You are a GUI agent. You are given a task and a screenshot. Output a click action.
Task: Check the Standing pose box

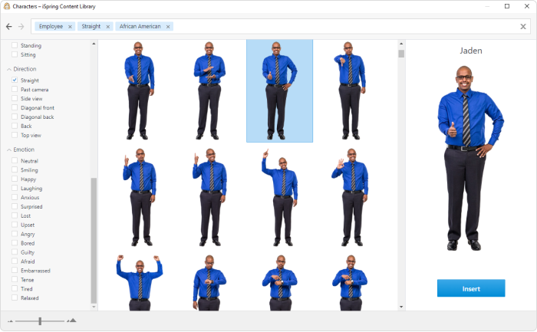(x=15, y=44)
